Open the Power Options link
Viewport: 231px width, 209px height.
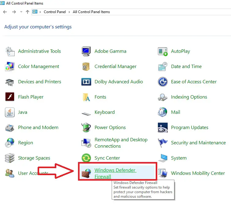[x=110, y=128]
